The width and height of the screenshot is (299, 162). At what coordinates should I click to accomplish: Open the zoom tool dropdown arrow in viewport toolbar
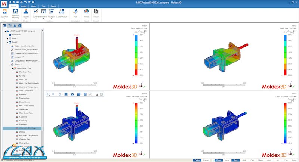click(62, 94)
